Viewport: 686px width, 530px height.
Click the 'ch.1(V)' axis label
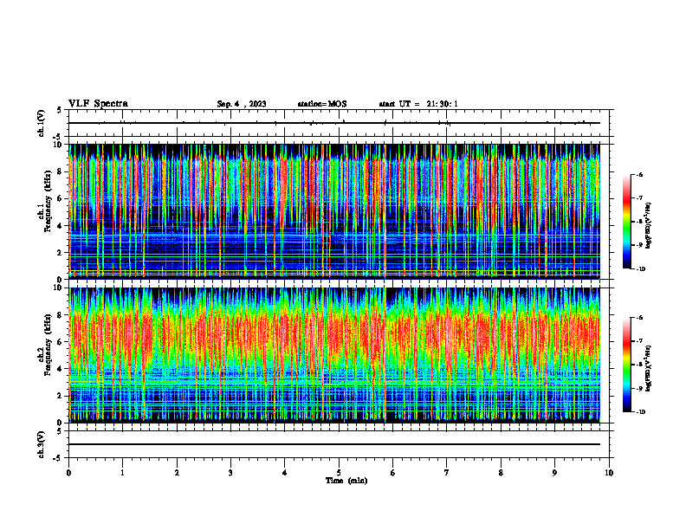[x=42, y=123]
